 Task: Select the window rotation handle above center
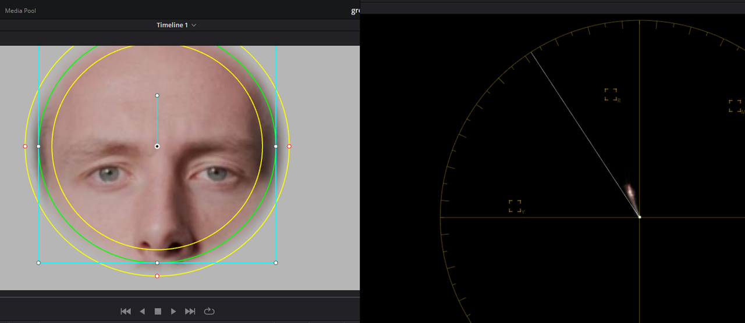pyautogui.click(x=157, y=95)
